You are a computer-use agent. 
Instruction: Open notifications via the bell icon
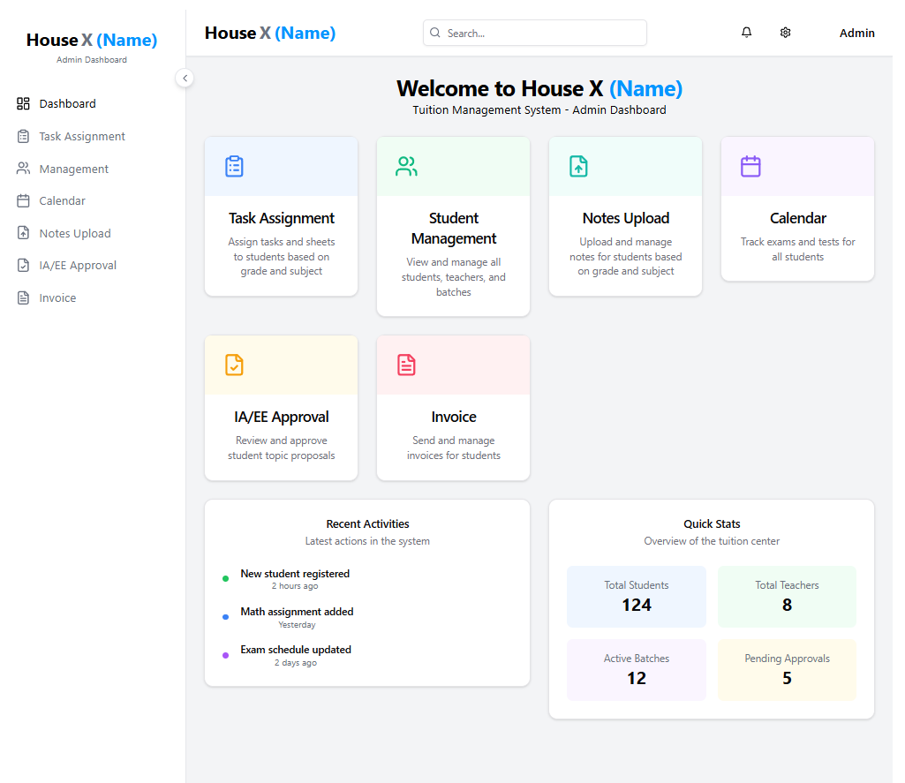tap(746, 33)
